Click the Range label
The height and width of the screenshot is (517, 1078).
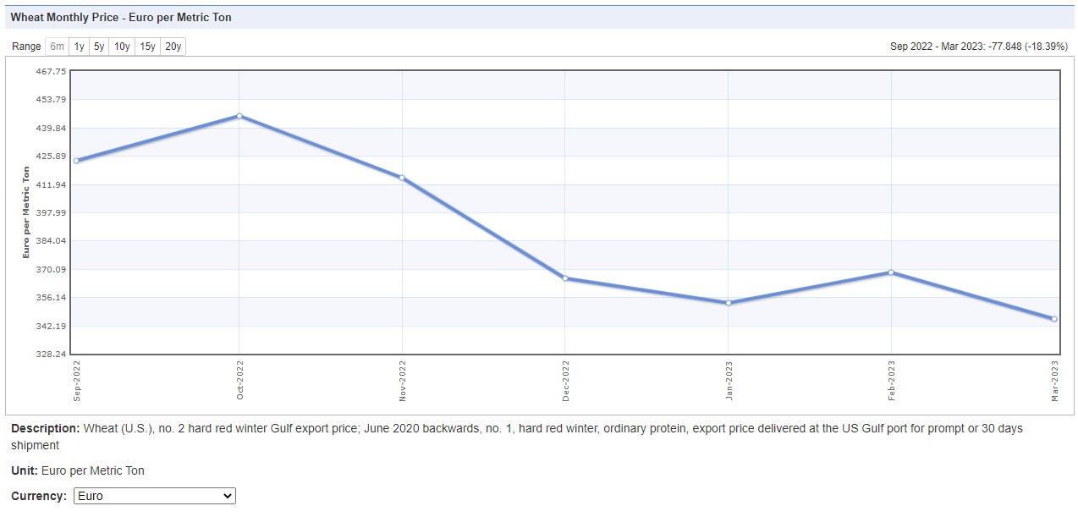26,47
